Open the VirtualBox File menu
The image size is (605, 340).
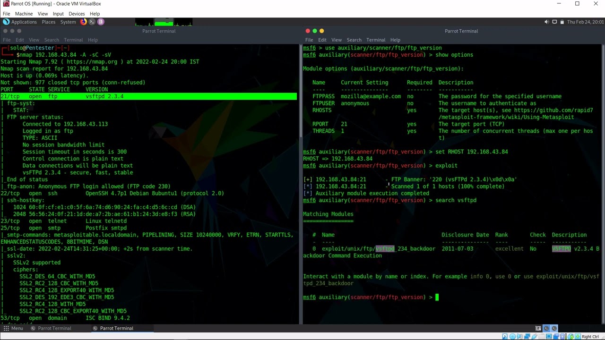7,14
